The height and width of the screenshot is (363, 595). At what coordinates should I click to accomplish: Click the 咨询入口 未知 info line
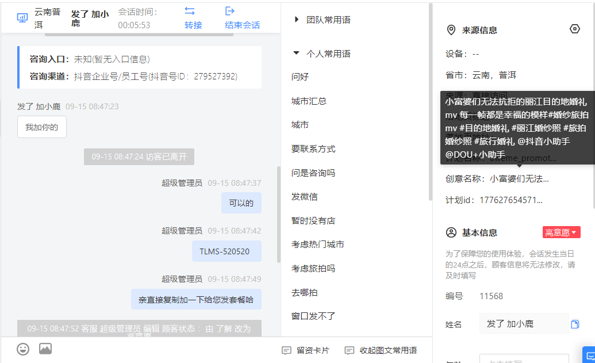click(90, 59)
